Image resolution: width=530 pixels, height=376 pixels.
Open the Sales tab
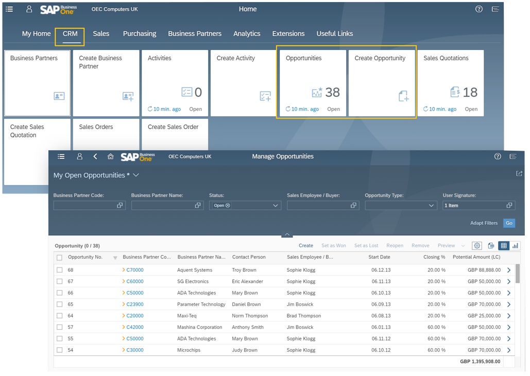[x=101, y=34]
